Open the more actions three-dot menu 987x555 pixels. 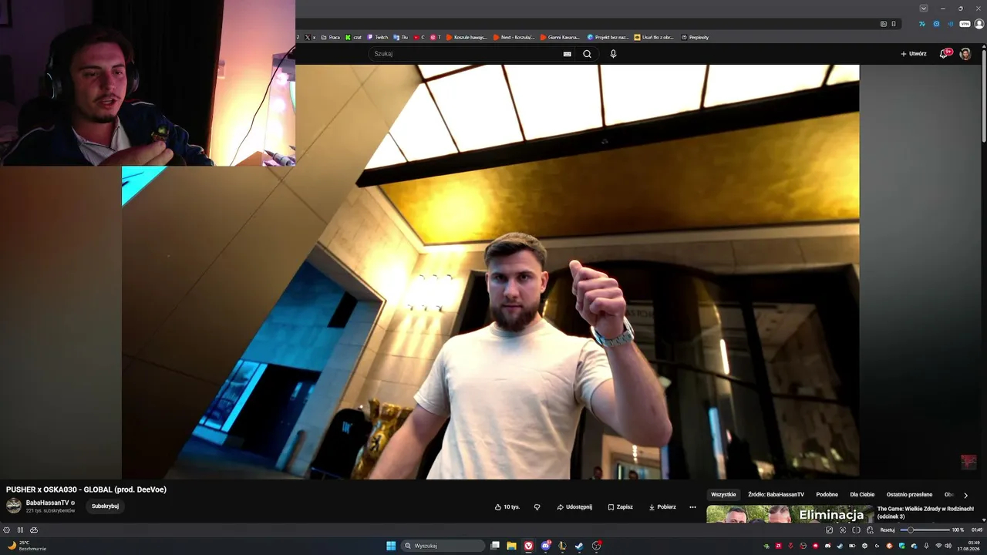692,507
